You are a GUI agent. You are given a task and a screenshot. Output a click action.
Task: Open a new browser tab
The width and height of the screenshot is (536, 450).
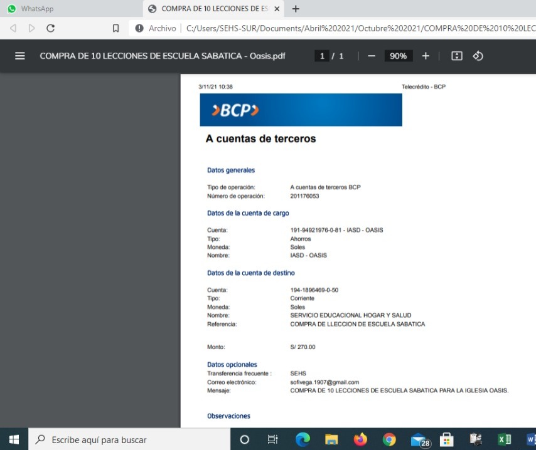tap(296, 9)
